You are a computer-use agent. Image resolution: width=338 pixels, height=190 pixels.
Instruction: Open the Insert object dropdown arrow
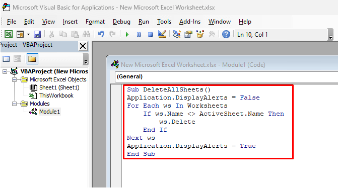point(28,34)
